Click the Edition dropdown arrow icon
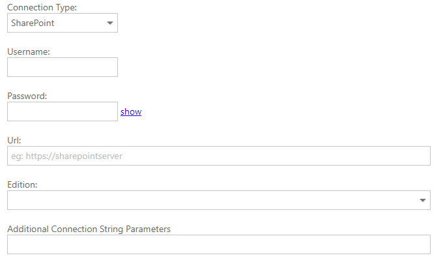The width and height of the screenshot is (443, 264). click(423, 200)
